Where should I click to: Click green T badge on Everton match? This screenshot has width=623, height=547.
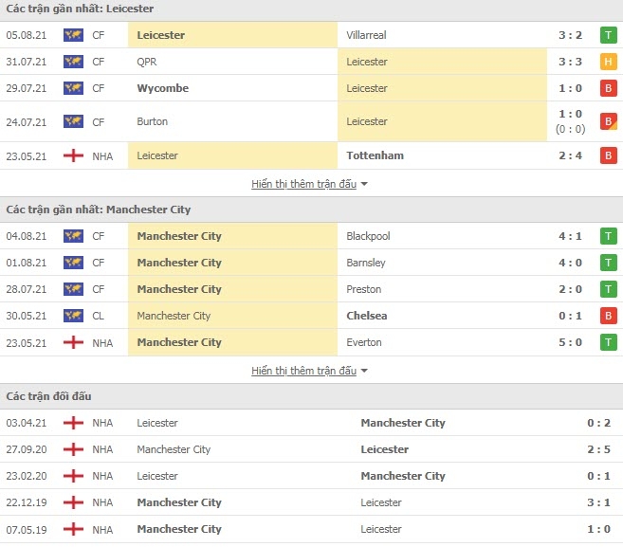[608, 342]
